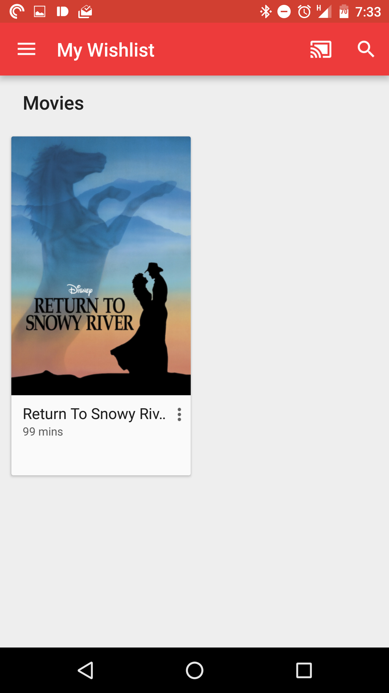The image size is (389, 693).
Task: Select the Return To Snowy Riv.. title
Action: pyautogui.click(x=94, y=414)
